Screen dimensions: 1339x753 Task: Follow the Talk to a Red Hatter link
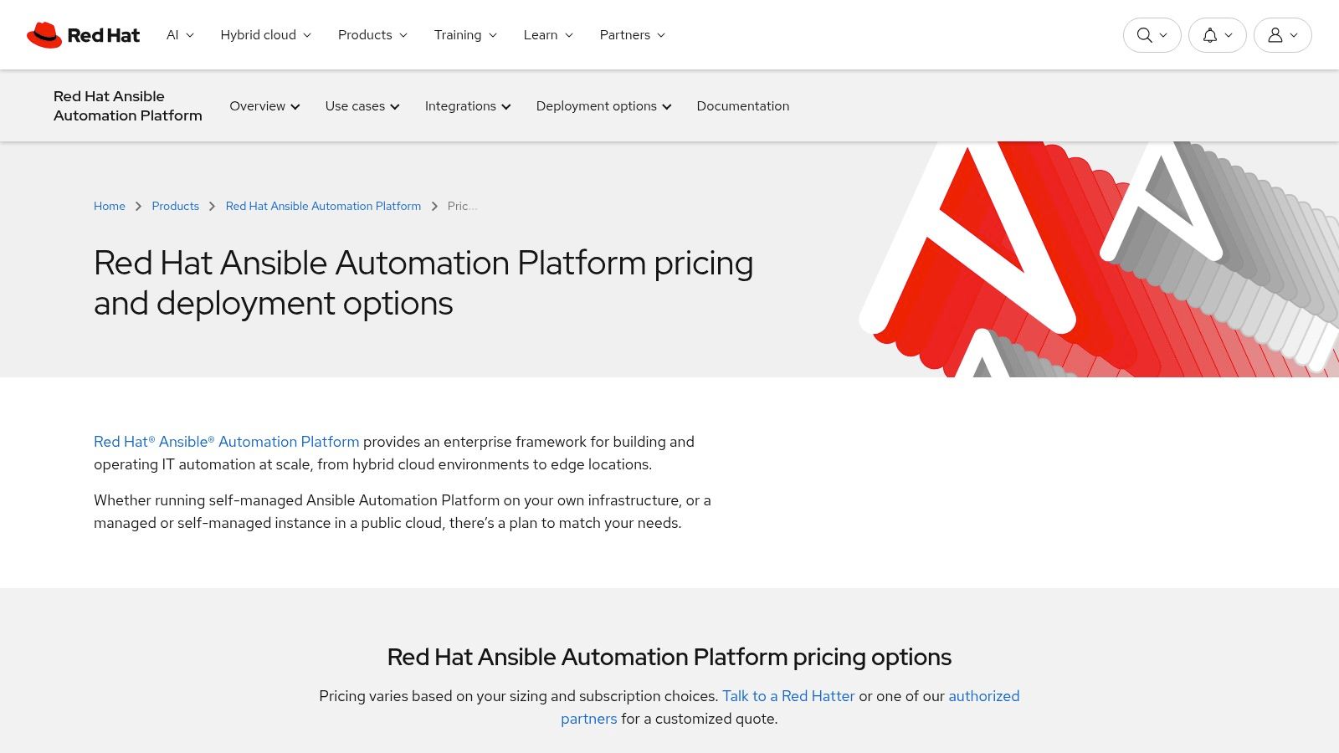click(788, 696)
